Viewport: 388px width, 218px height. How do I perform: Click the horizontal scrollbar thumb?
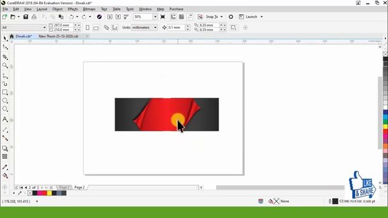click(280, 188)
